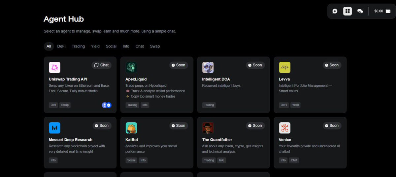This screenshot has width=396, height=177.
Task: Open the KaiBot agent title
Action: pos(132,140)
